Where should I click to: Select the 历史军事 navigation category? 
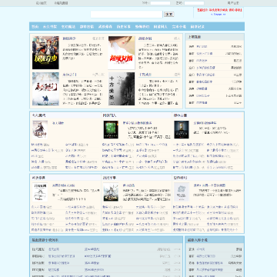pyautogui.click(x=124, y=27)
